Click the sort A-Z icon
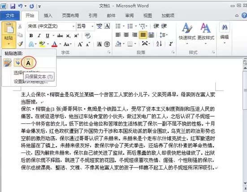Viewport: 247px width, 192px height. [x=159, y=44]
